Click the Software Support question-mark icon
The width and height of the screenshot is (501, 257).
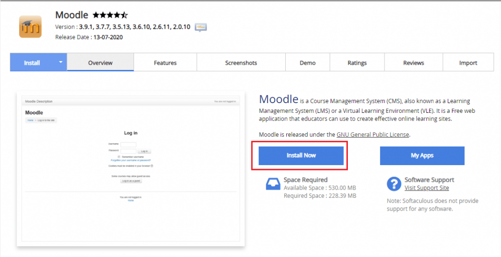point(394,184)
